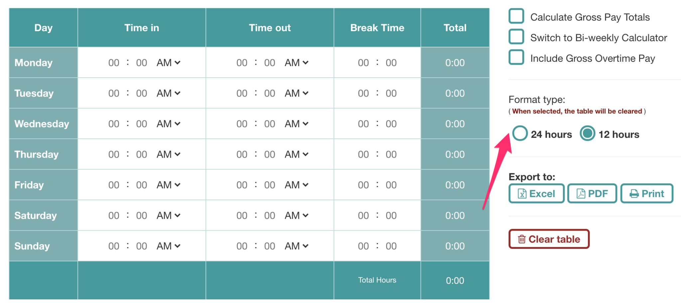
Task: Enable Include Gross Overtime Pay
Action: point(516,57)
